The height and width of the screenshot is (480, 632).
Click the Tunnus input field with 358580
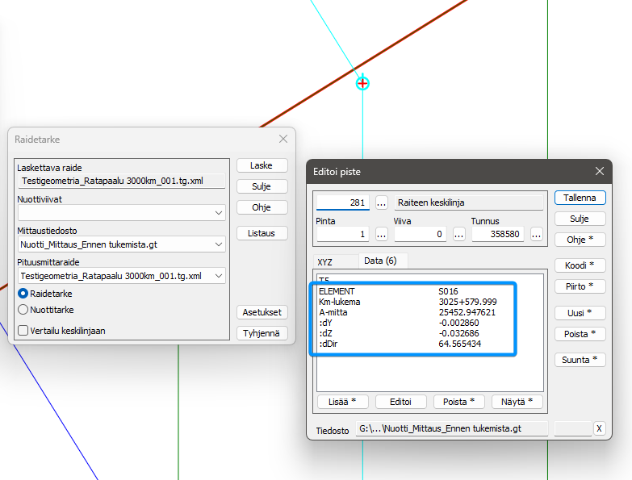[x=499, y=234]
